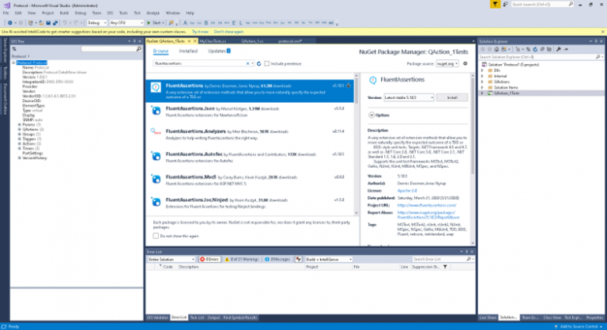
Task: Click the Install button
Action: tap(452, 97)
